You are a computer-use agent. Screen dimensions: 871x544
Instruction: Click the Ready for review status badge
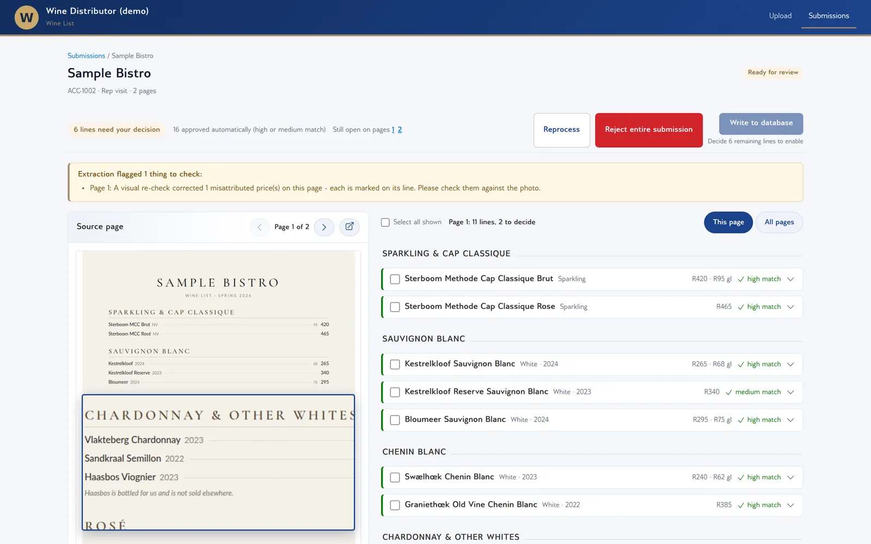pyautogui.click(x=773, y=72)
